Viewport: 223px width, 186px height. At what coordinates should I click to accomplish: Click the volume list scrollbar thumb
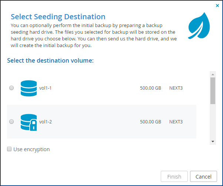[213, 91]
